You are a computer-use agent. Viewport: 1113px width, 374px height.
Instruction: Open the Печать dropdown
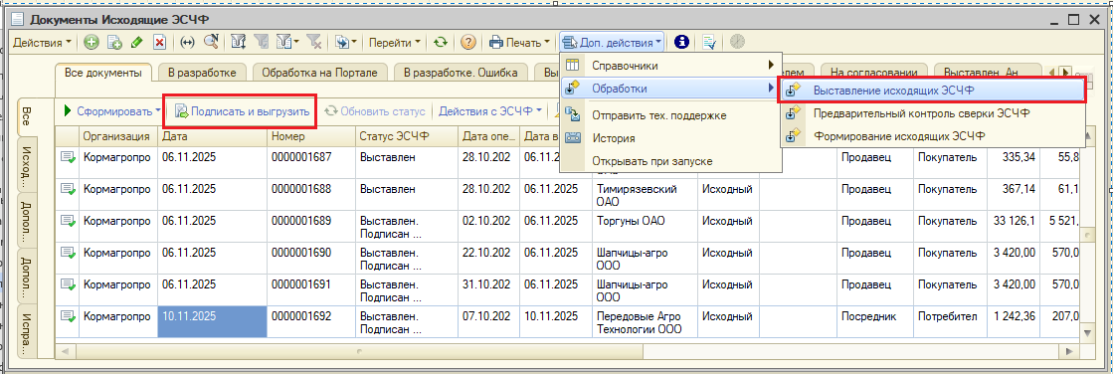coord(520,43)
